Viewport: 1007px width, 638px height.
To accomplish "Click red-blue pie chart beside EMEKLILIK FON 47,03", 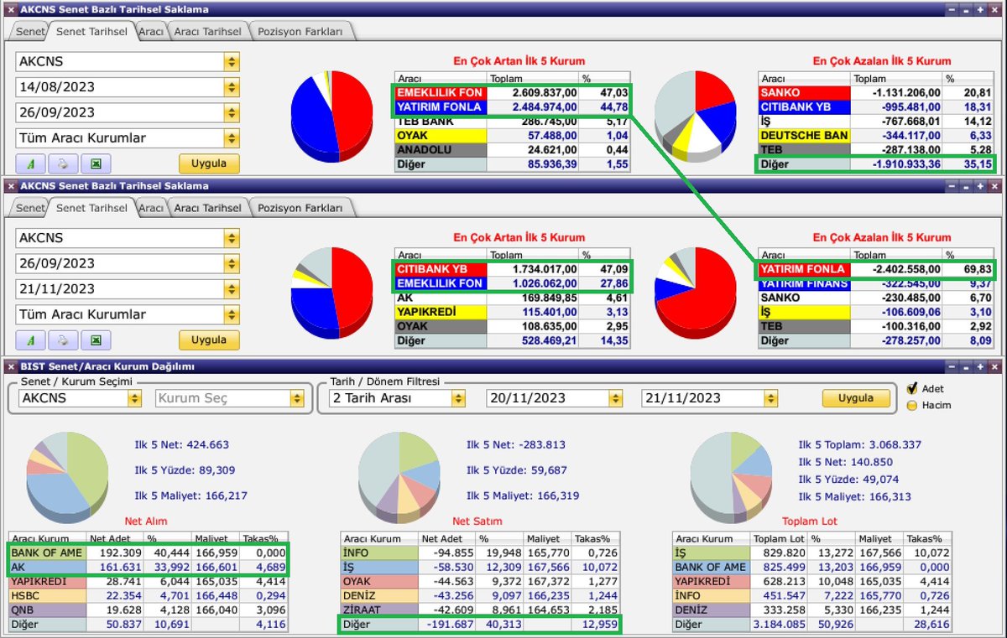I will (x=331, y=117).
